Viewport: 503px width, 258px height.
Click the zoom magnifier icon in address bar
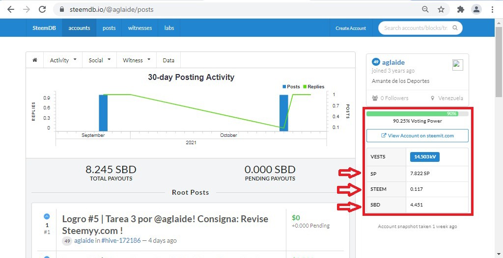click(x=425, y=9)
